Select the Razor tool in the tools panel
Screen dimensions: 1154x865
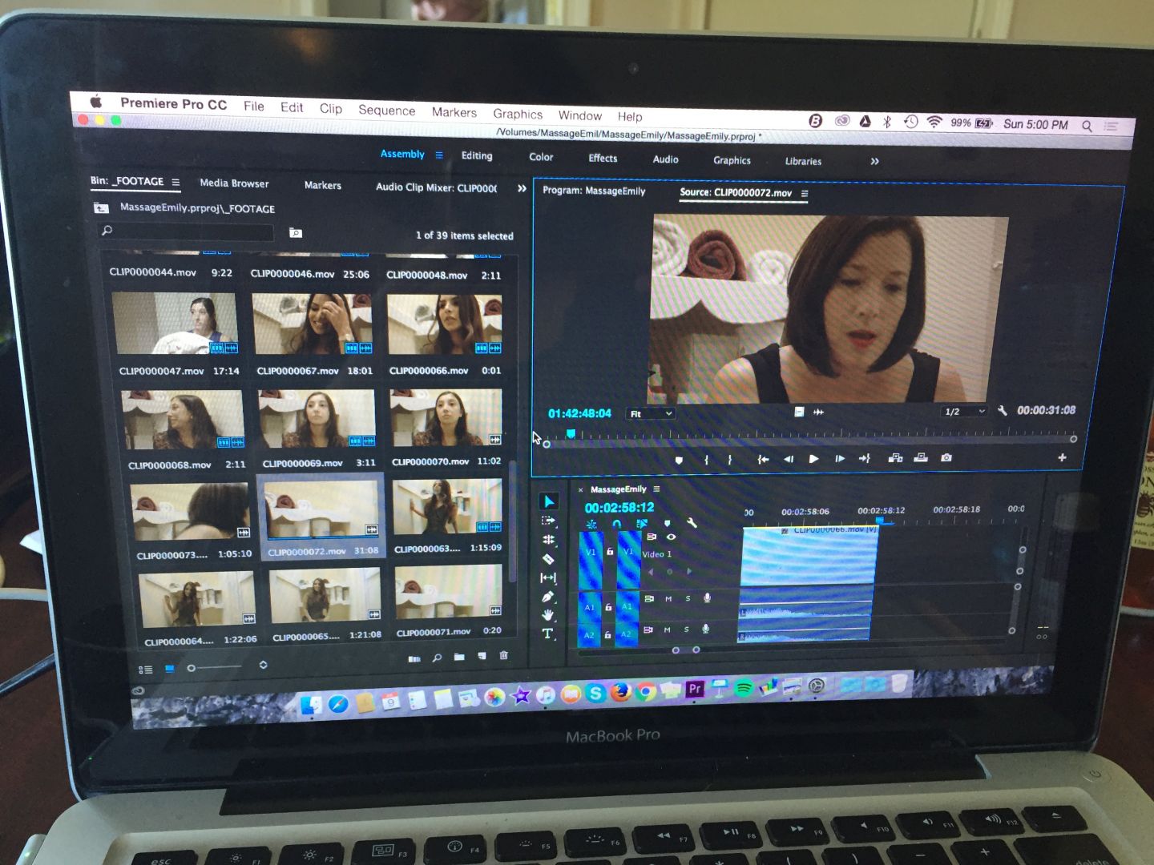548,559
